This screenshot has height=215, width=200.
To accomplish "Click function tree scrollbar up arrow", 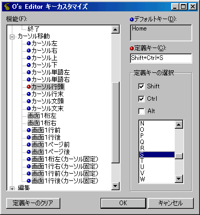I will [x=115, y=29].
